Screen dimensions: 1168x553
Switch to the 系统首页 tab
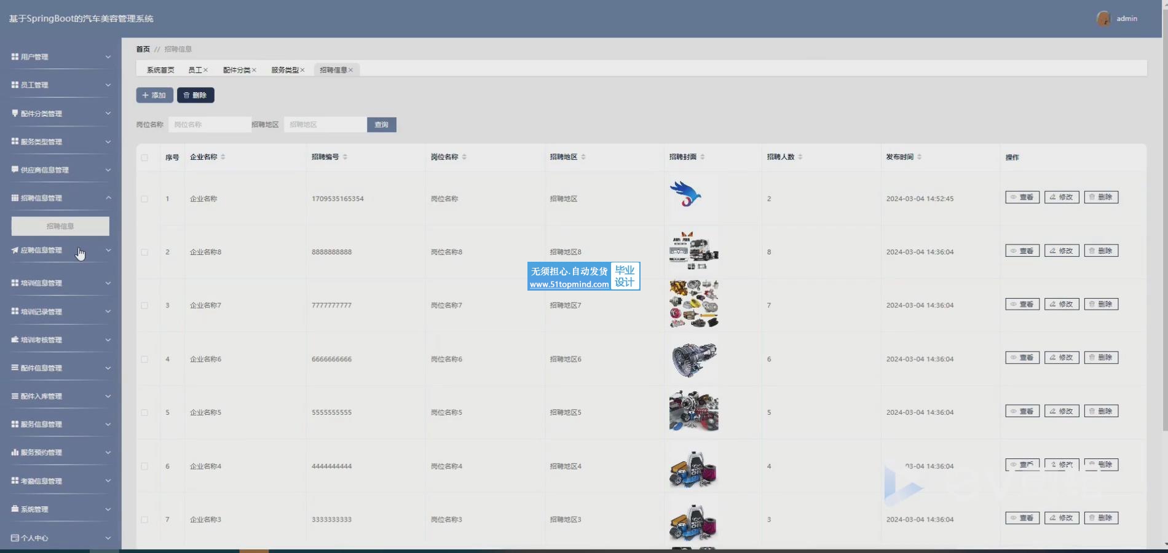[160, 70]
